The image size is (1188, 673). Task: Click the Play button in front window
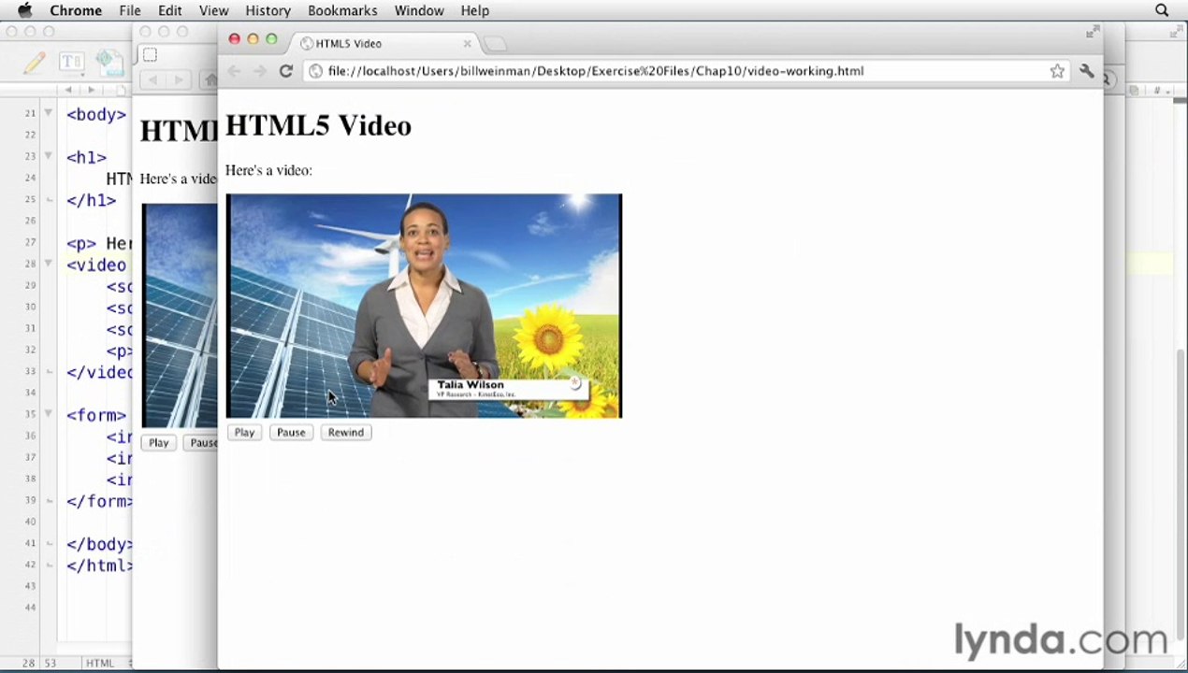coord(244,433)
